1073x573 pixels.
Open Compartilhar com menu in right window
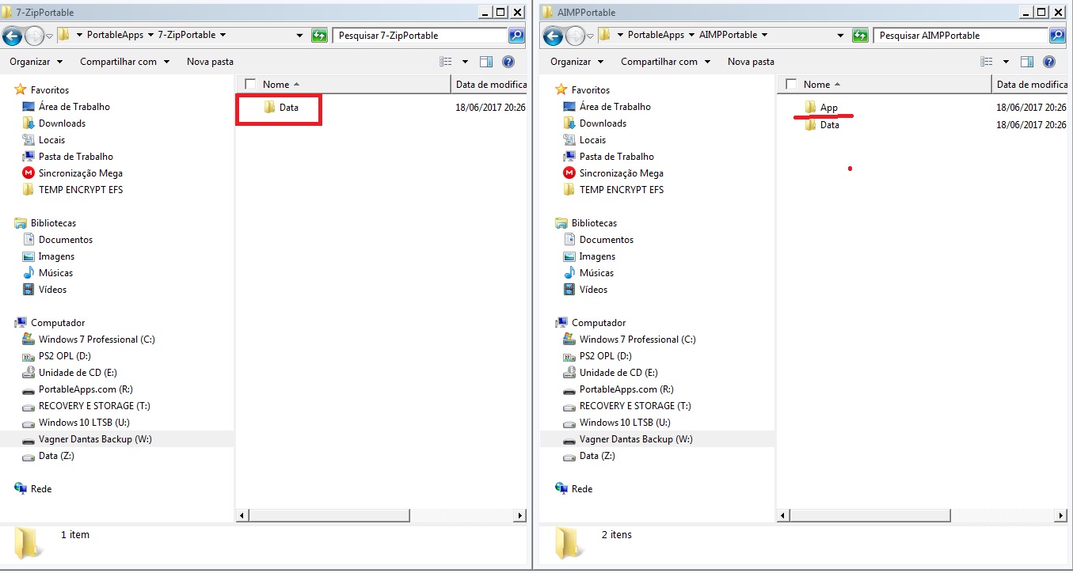coord(665,62)
